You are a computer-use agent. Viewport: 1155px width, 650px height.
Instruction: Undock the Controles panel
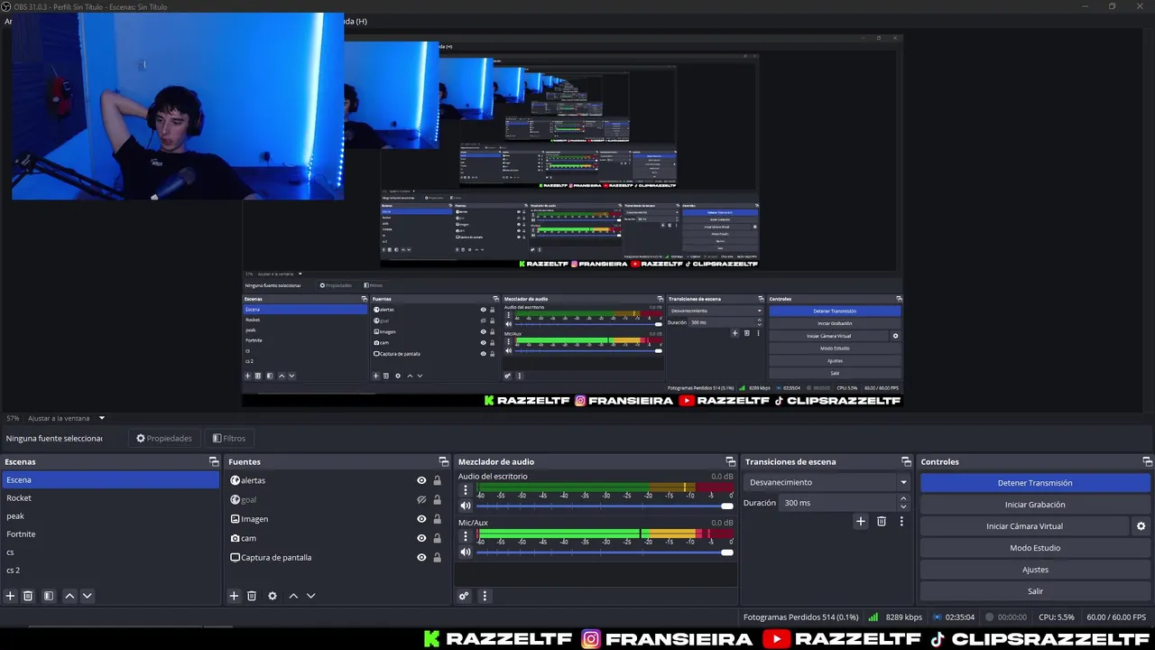click(1147, 461)
